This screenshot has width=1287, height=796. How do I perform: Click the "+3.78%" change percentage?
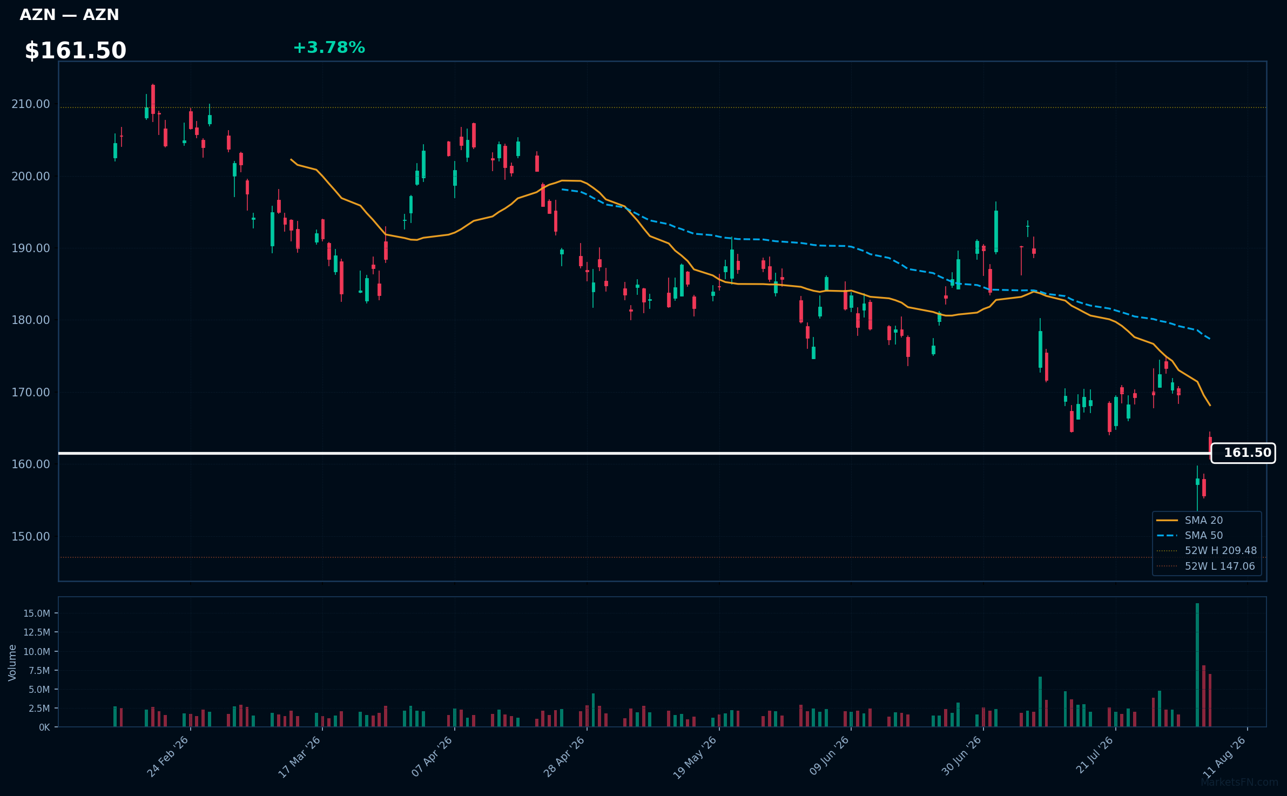point(329,48)
